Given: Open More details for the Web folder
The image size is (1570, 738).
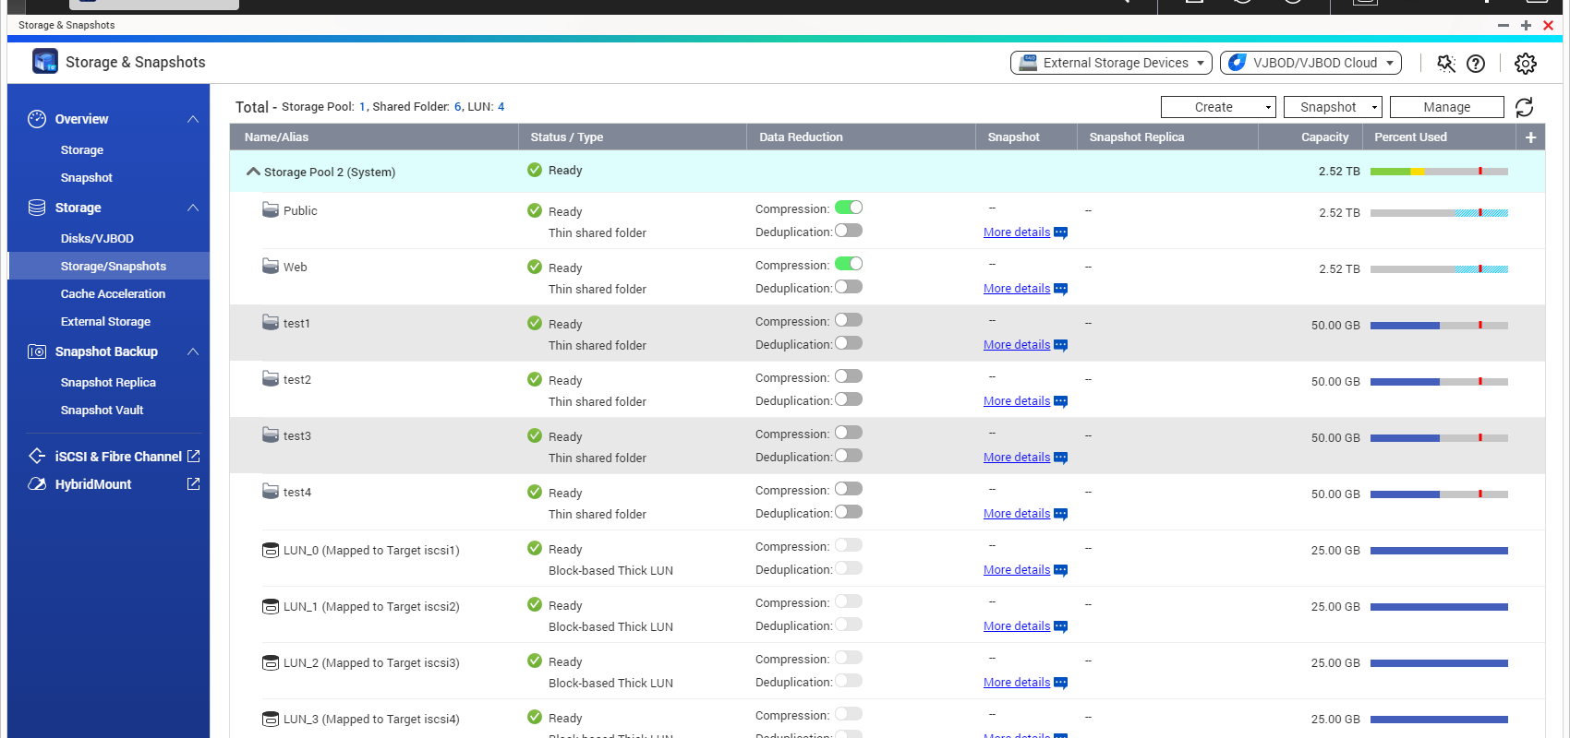Looking at the screenshot, I should tap(1017, 289).
